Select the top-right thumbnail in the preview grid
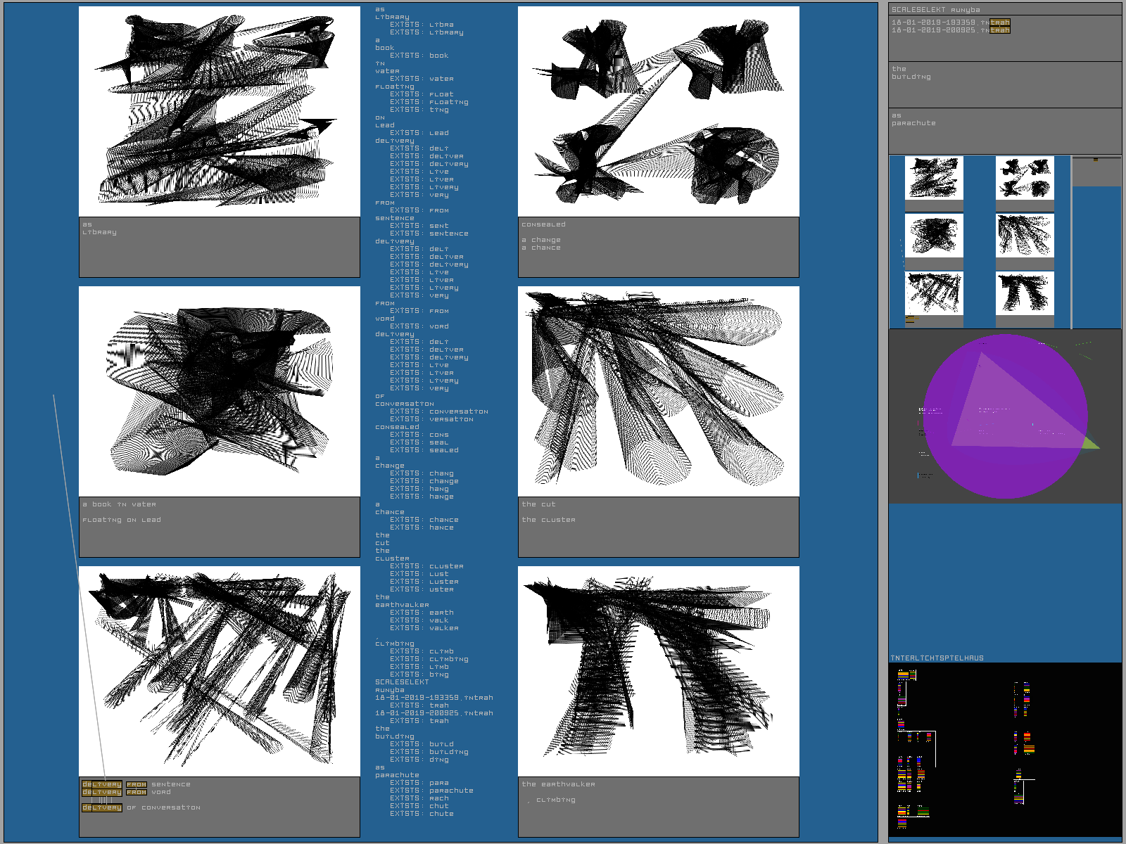This screenshot has width=1126, height=844. (x=1025, y=178)
